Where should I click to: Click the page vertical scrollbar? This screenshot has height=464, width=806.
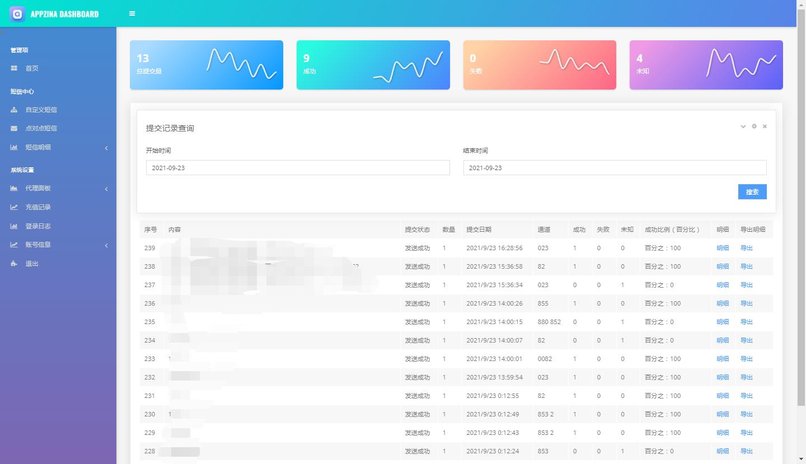[801, 207]
